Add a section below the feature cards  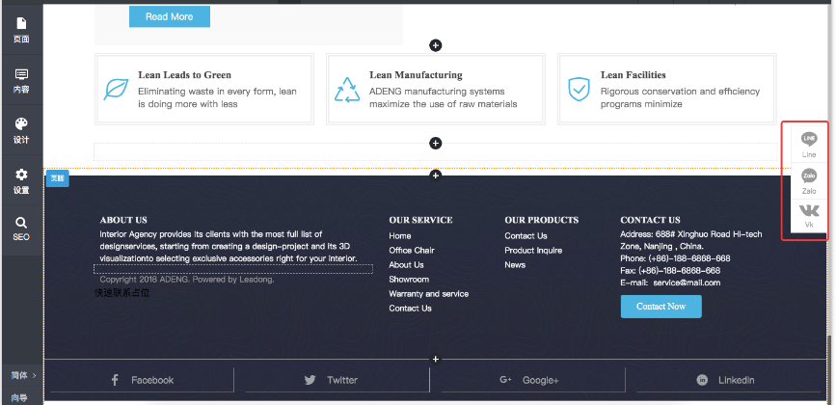click(x=435, y=144)
